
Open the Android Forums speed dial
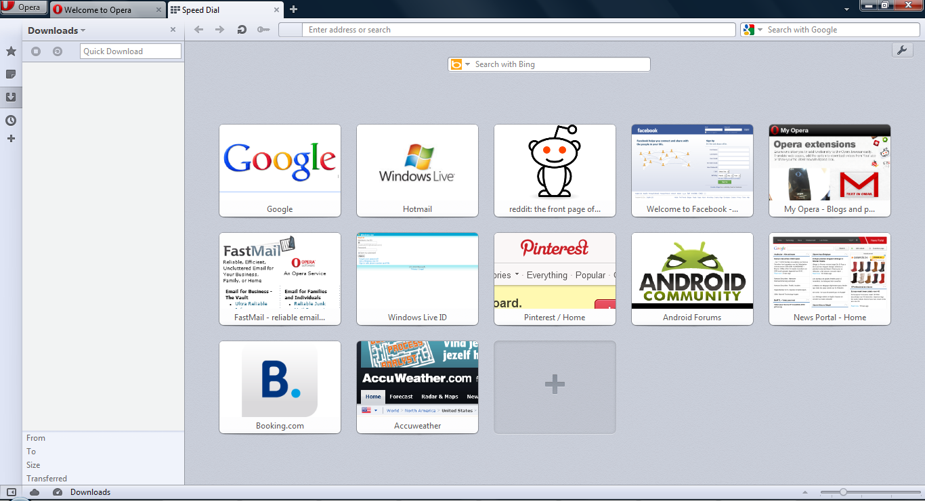pyautogui.click(x=692, y=279)
